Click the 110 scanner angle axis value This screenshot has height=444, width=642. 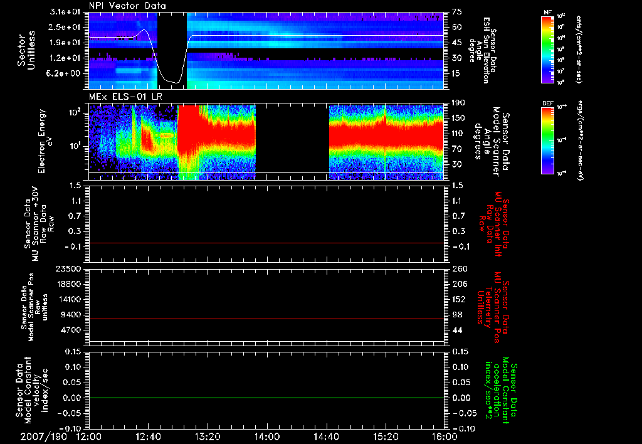[458, 134]
